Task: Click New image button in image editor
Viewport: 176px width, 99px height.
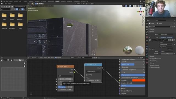Action: [16, 60]
